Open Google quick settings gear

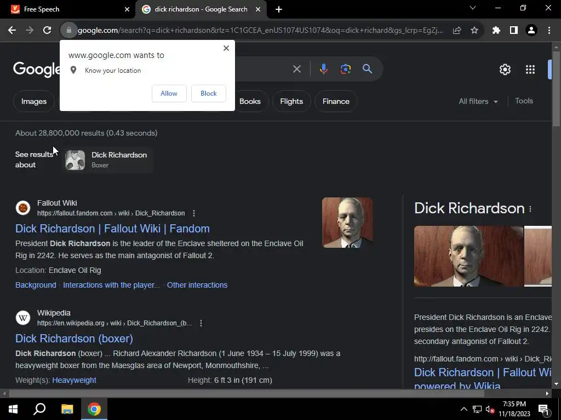pyautogui.click(x=505, y=69)
